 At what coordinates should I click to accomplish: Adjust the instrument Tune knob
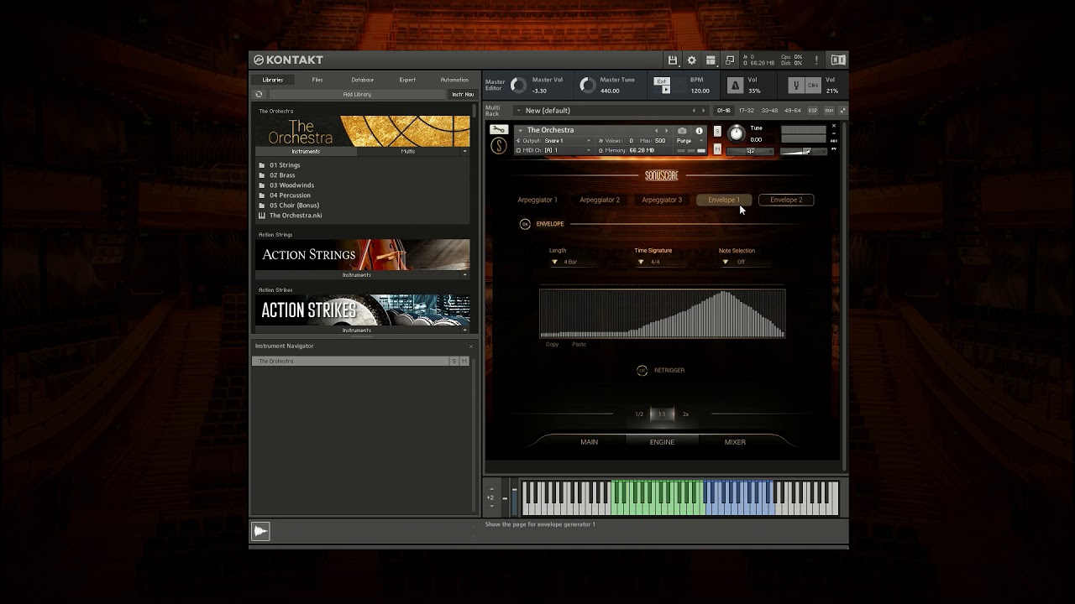coord(737,133)
